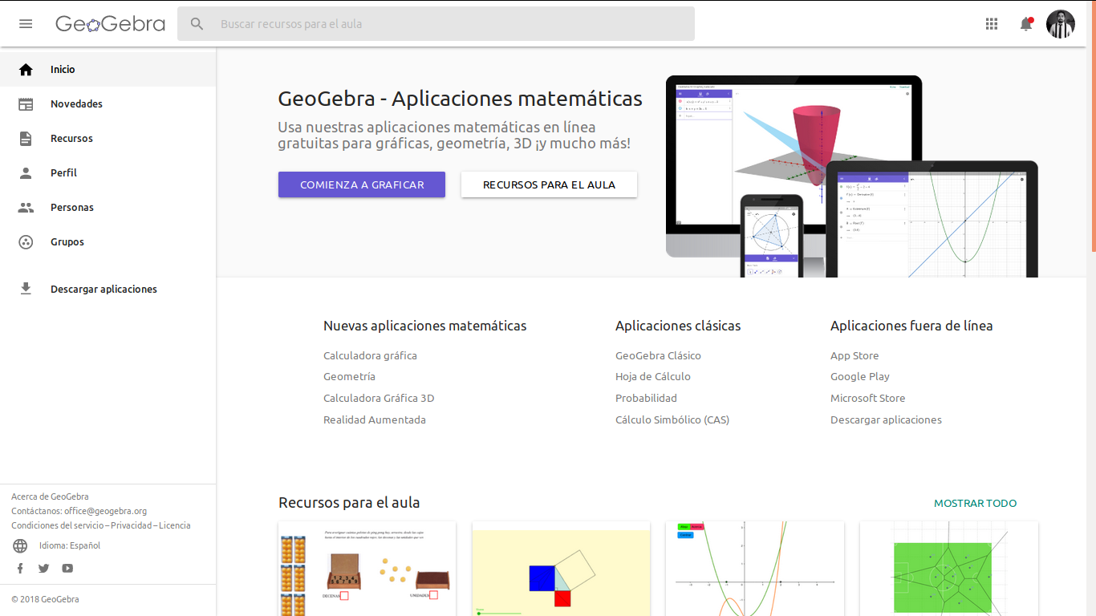Click the download arrow icon
The width and height of the screenshot is (1096, 616).
point(26,289)
